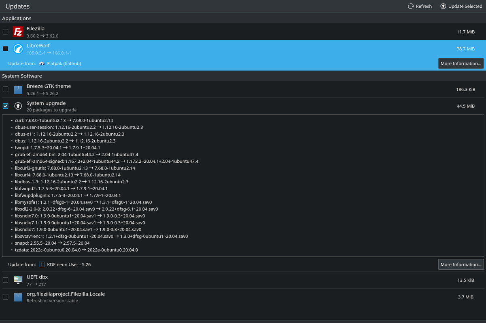
Task: Click the libfwupdplugin5 package entry
Action: pos(68,195)
